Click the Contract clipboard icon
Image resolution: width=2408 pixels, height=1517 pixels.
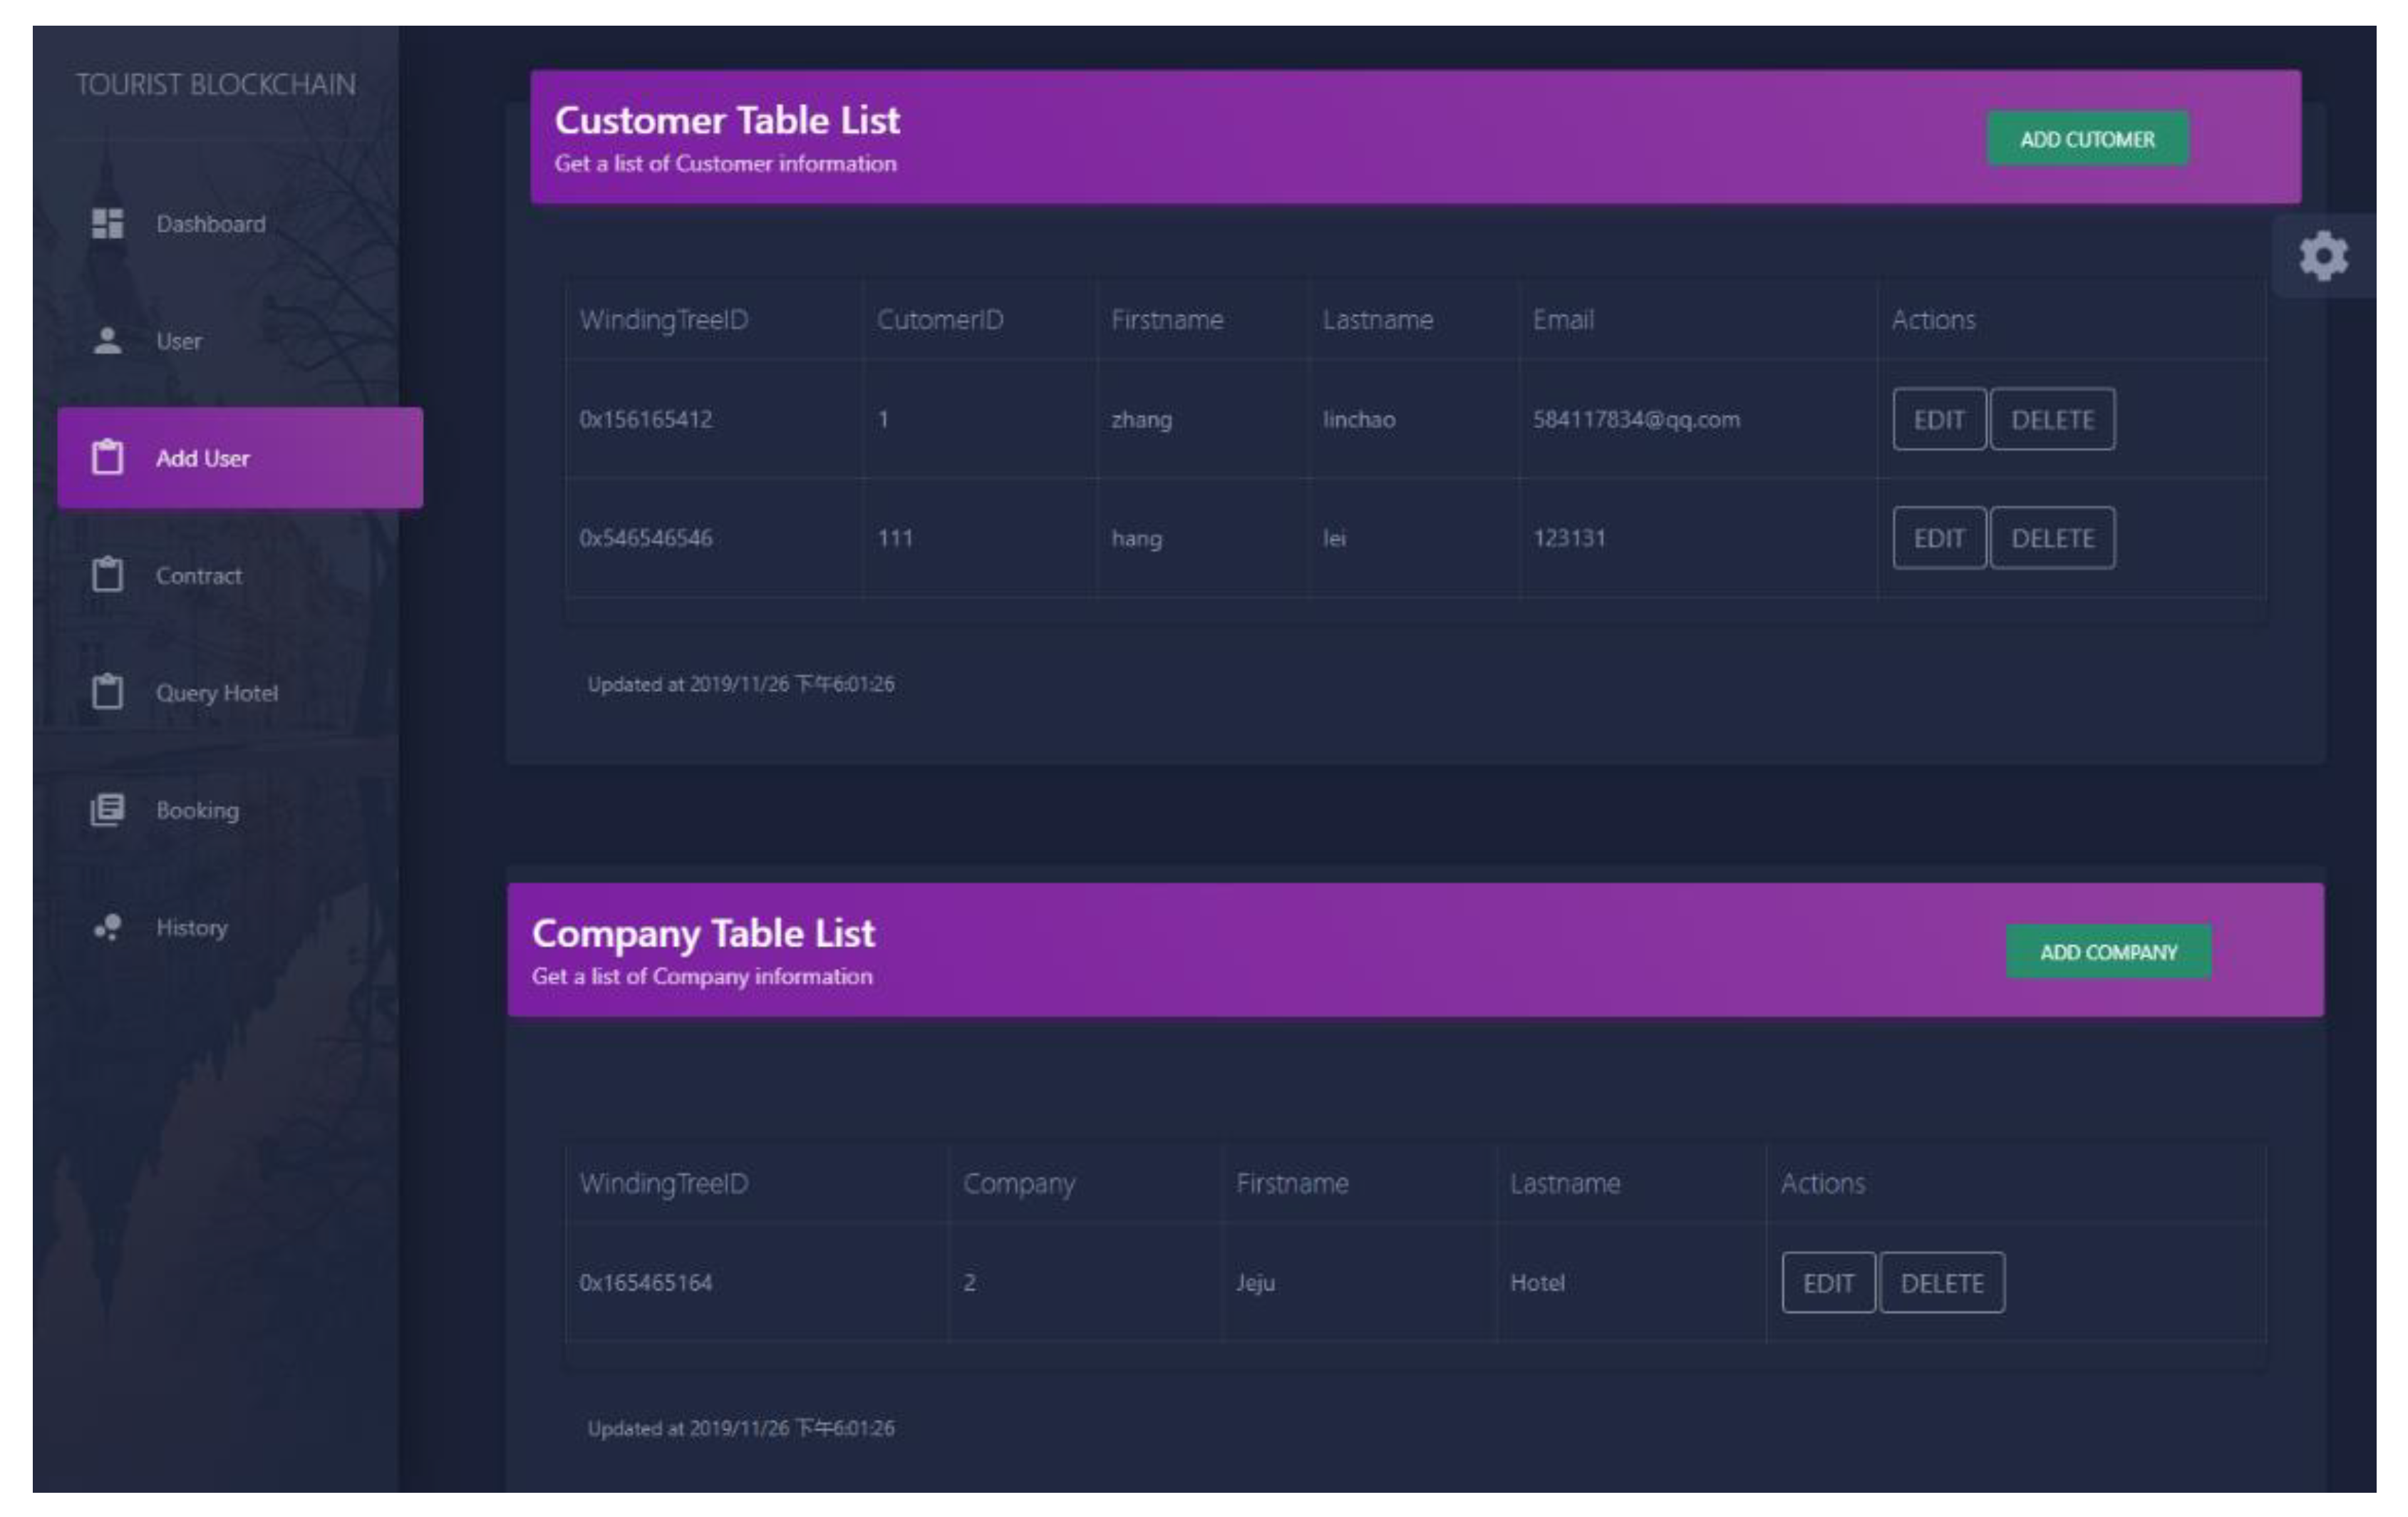pyautogui.click(x=107, y=575)
